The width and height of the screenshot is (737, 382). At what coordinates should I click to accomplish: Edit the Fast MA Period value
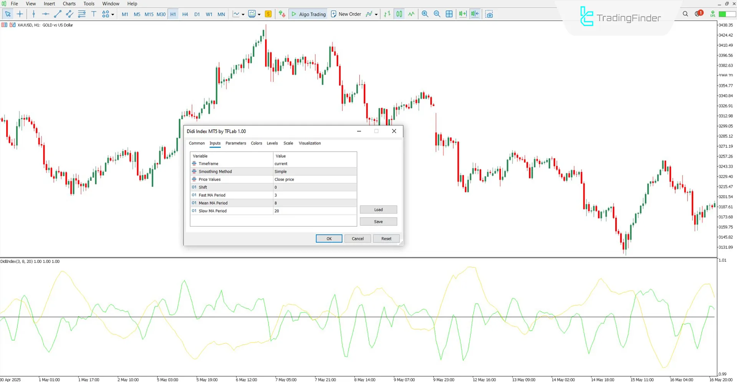pos(315,195)
